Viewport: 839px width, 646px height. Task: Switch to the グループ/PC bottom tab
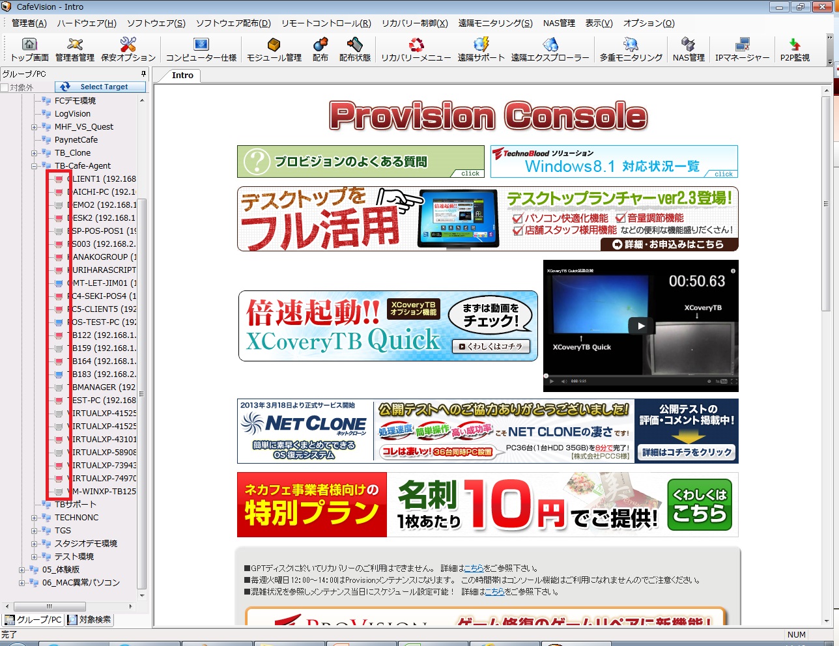tap(33, 619)
